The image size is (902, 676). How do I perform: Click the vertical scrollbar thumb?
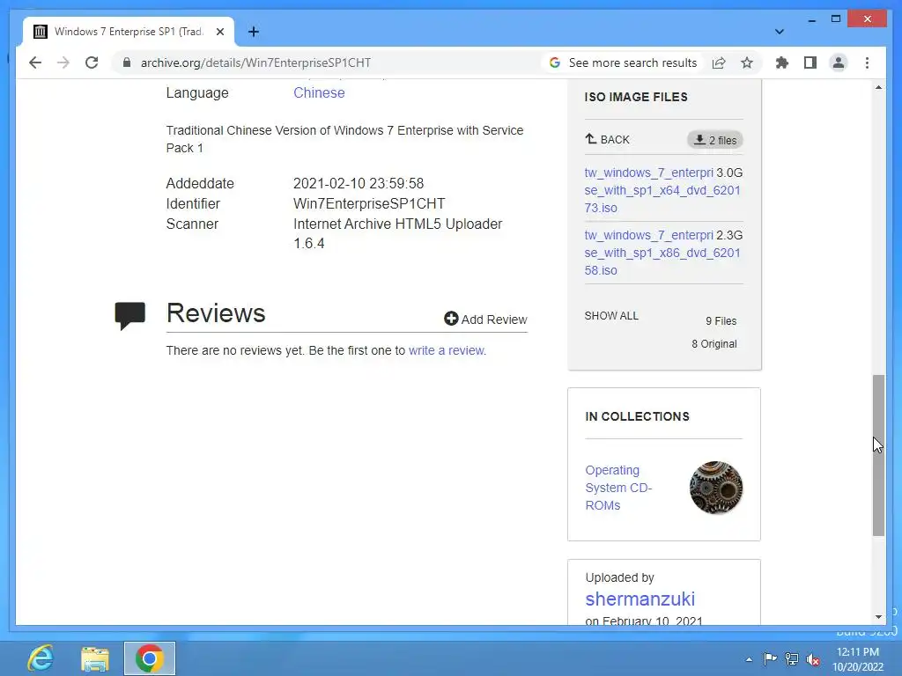coord(878,455)
